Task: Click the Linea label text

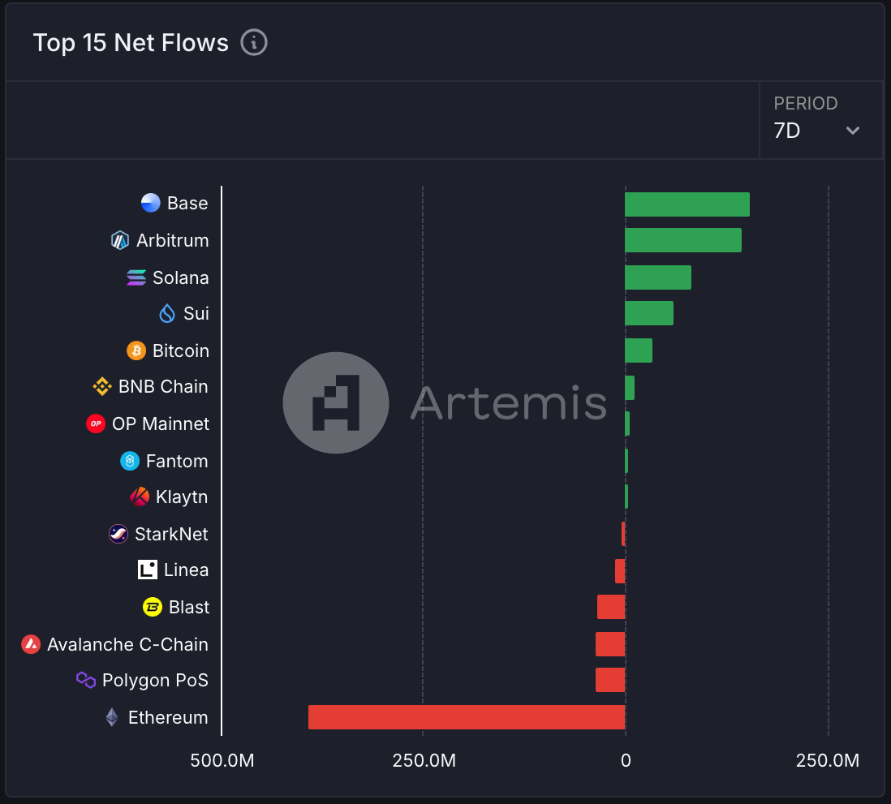Action: (187, 570)
